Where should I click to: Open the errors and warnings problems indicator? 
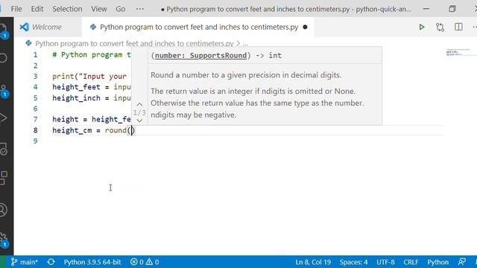tap(145, 262)
